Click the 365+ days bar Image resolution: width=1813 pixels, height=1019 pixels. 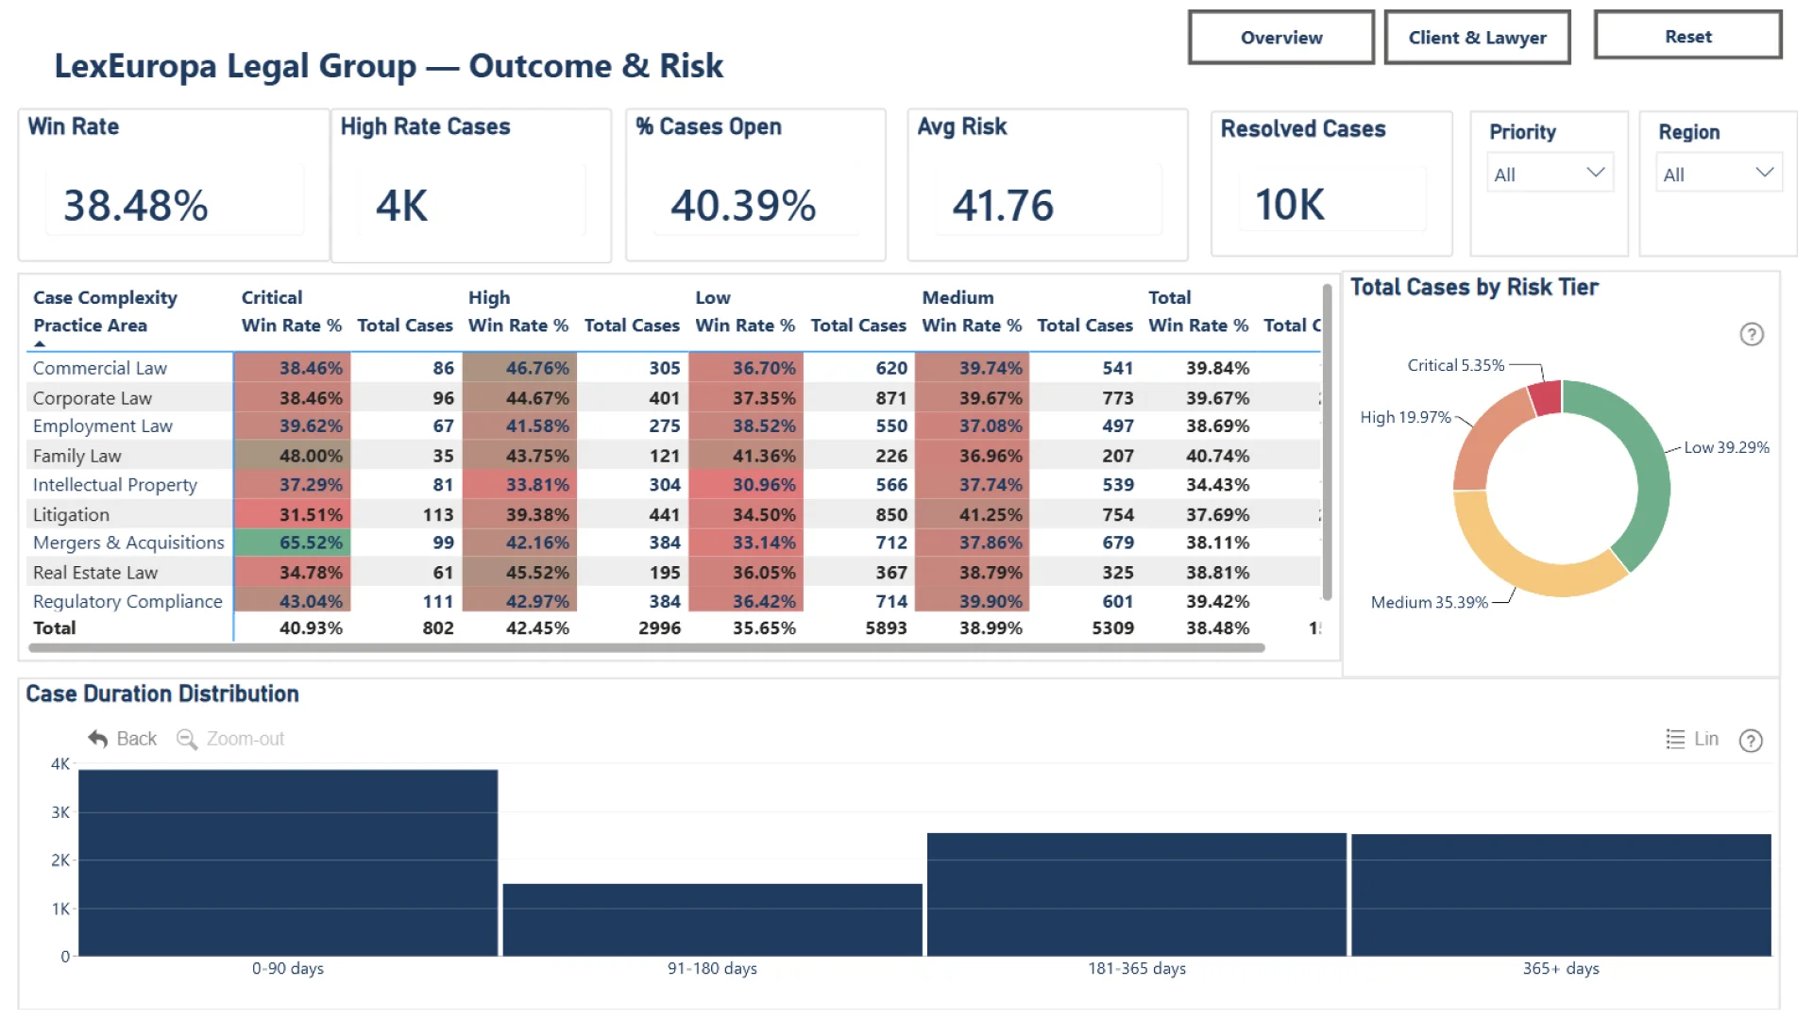[x=1561, y=895]
